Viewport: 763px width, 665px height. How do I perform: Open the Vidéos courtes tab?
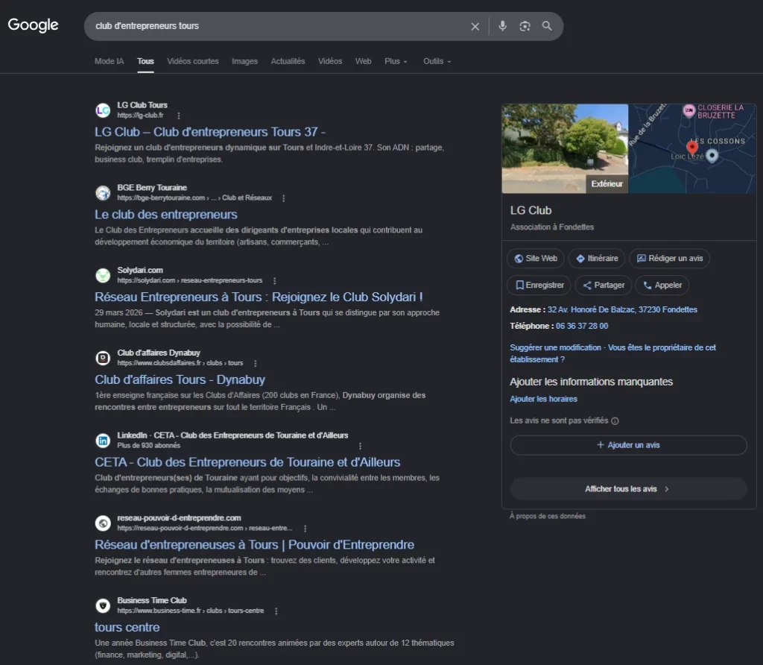[x=193, y=61]
